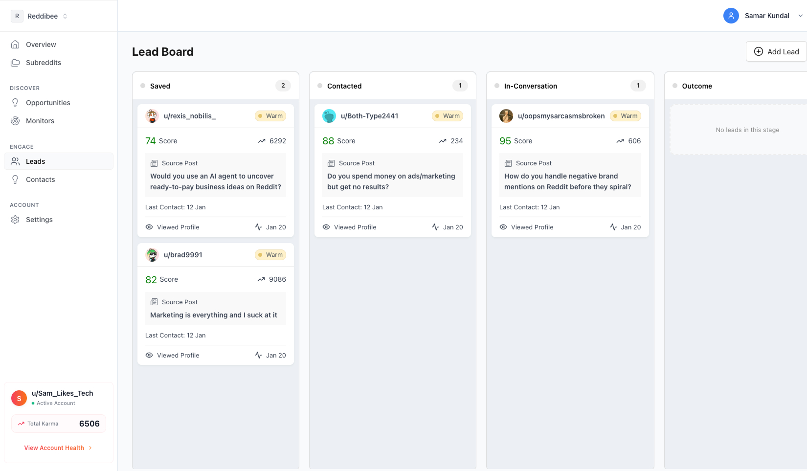Image resolution: width=807 pixels, height=471 pixels.
Task: Click eye icon on u/rexis_nobilis_ card
Action: pyautogui.click(x=149, y=227)
